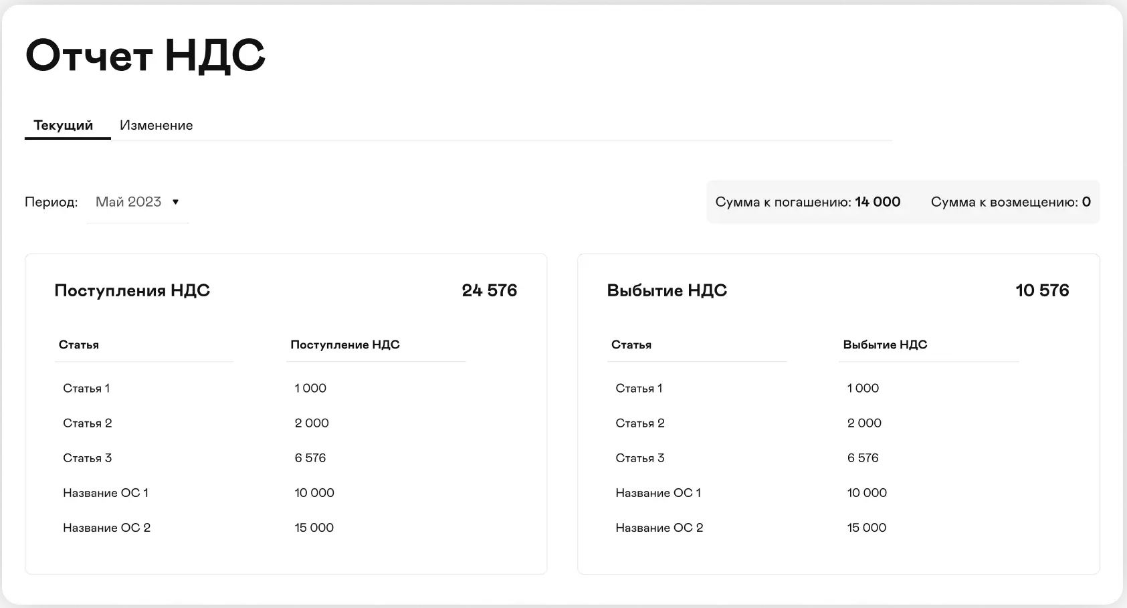Viewport: 1127px width, 608px height.
Task: Click 2 000 value in Выбытие НДС
Action: pyautogui.click(x=864, y=423)
